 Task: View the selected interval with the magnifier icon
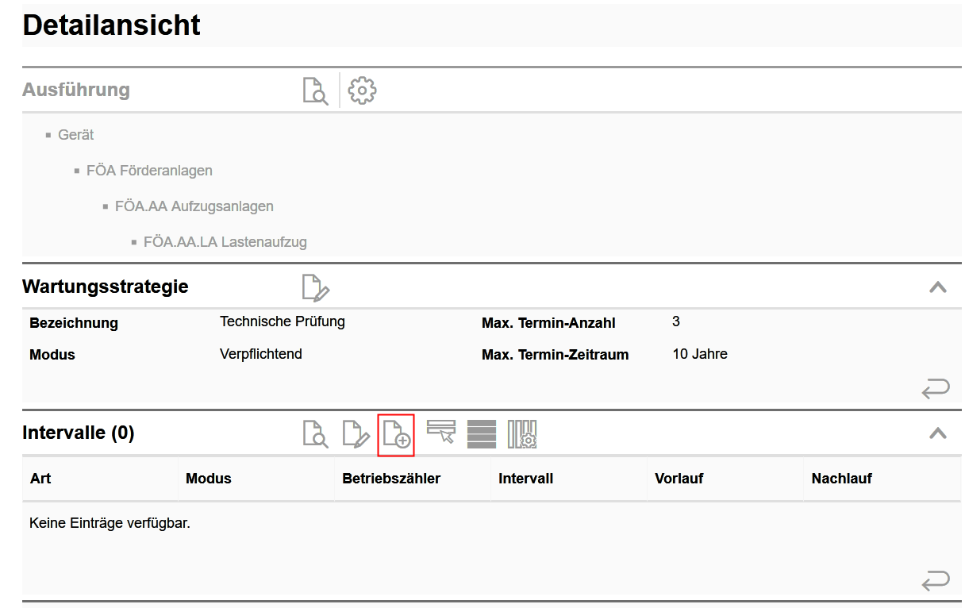315,434
